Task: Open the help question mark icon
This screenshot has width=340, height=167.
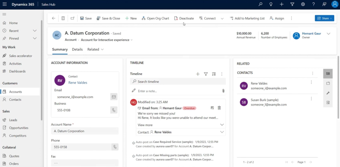Action: (313, 4)
